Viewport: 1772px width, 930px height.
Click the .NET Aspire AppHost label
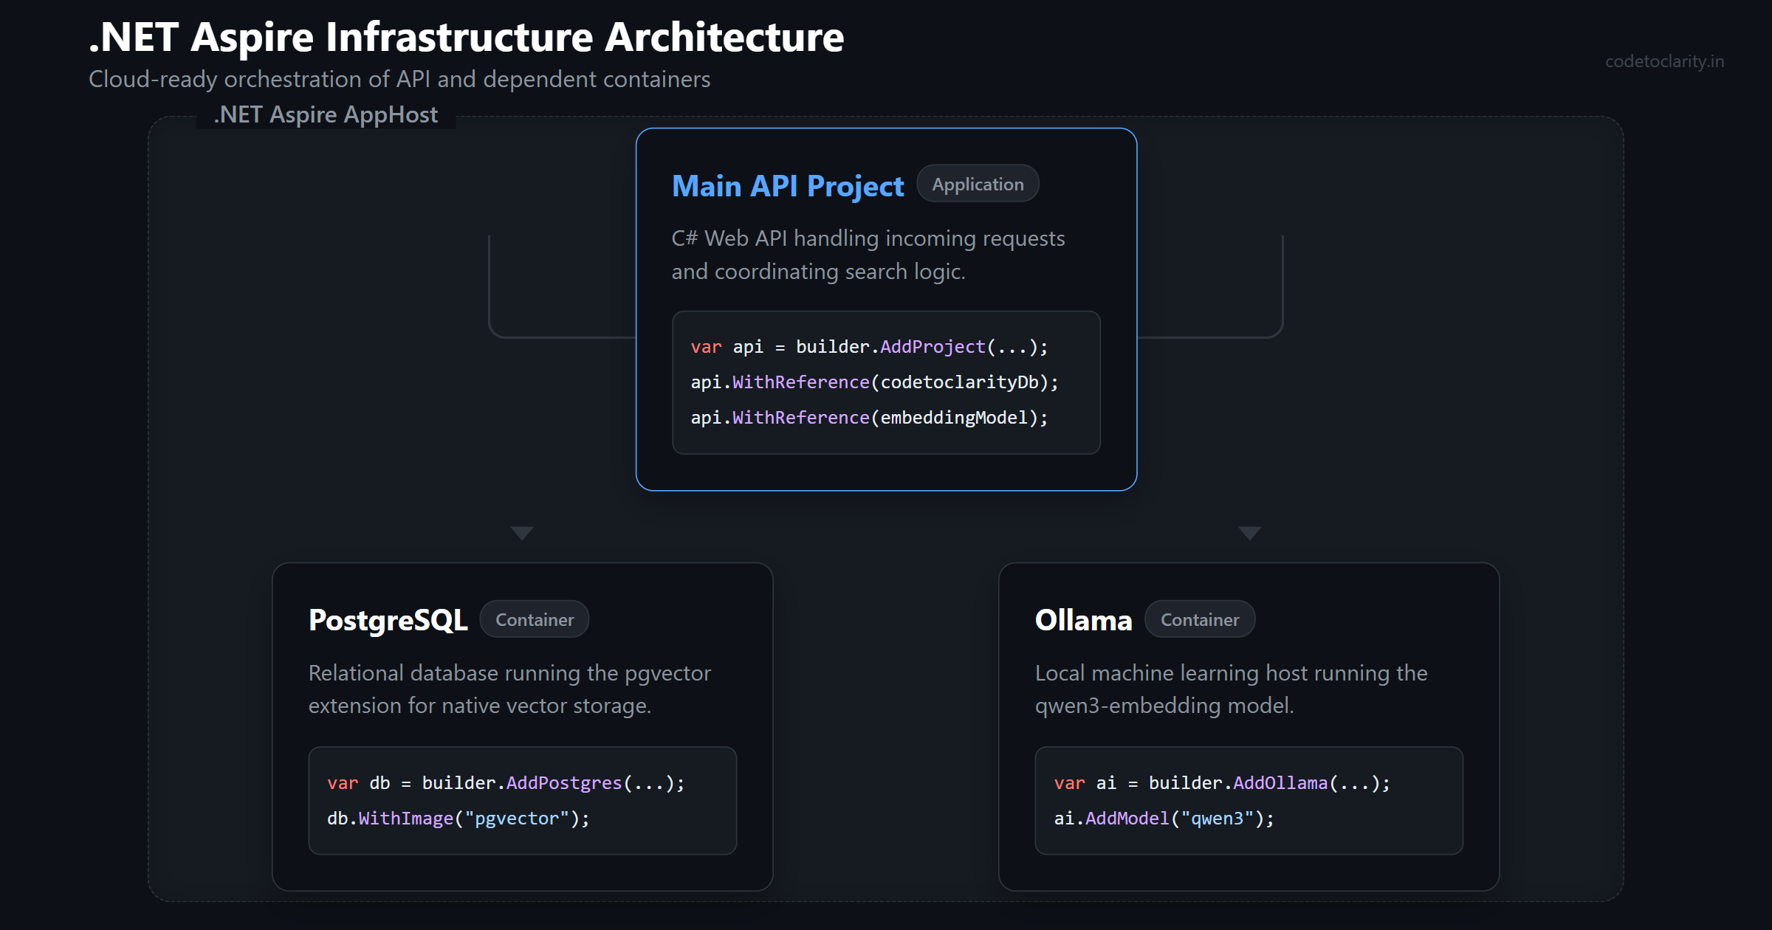click(326, 115)
